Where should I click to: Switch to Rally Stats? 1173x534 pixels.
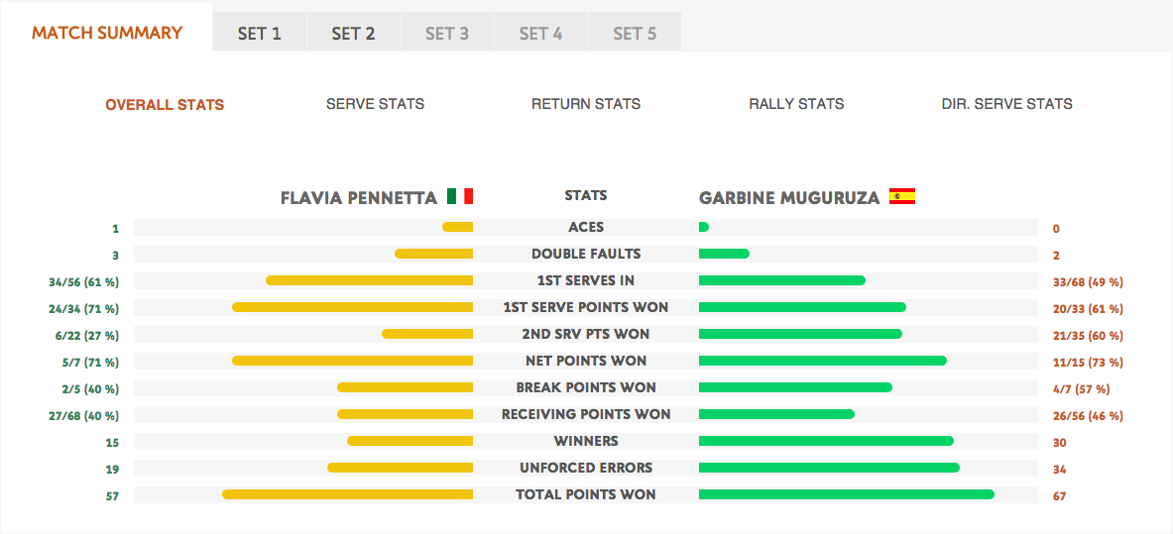point(796,104)
